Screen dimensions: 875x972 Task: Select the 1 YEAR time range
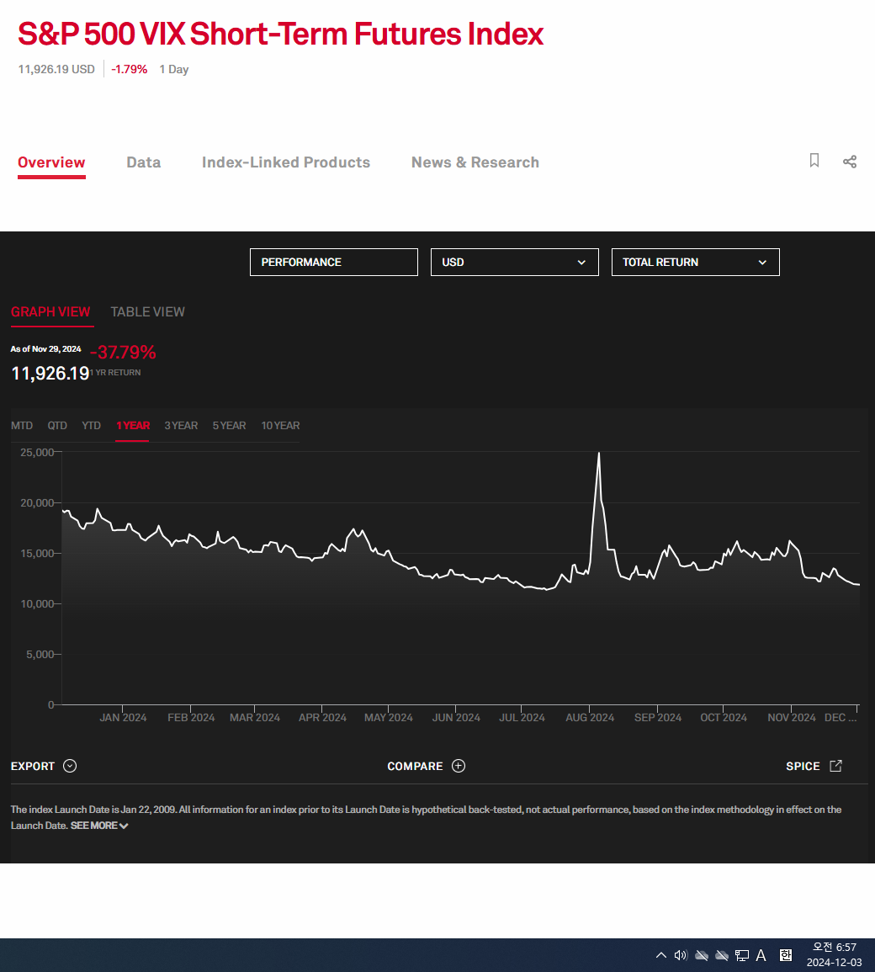[x=133, y=425]
